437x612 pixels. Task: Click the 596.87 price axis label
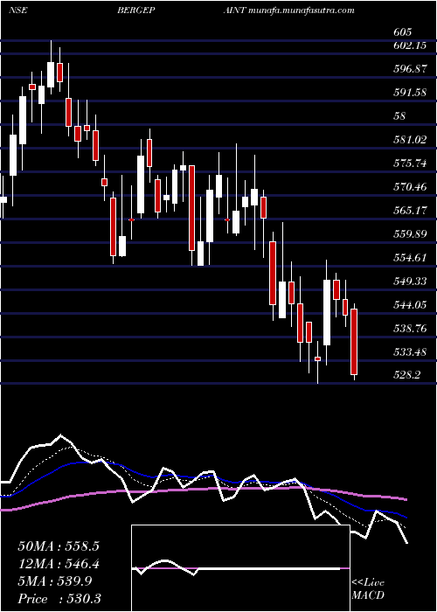[x=410, y=69]
